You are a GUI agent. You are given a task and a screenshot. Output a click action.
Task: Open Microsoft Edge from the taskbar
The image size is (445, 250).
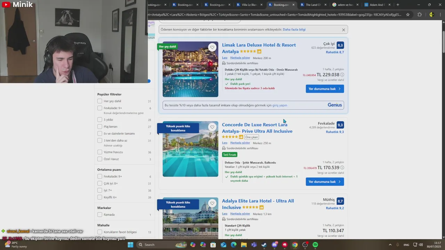234,245
